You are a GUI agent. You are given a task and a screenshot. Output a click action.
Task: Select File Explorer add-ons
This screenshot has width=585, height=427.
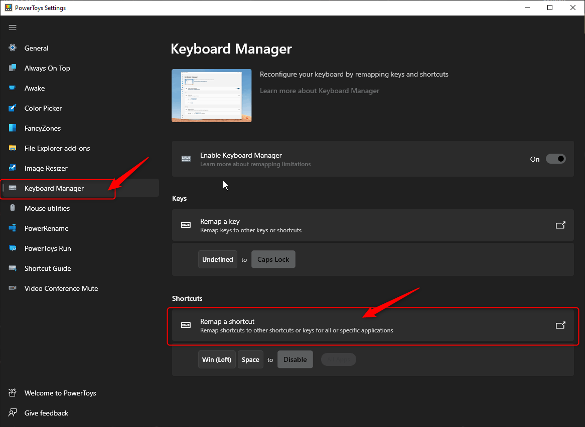(79, 148)
